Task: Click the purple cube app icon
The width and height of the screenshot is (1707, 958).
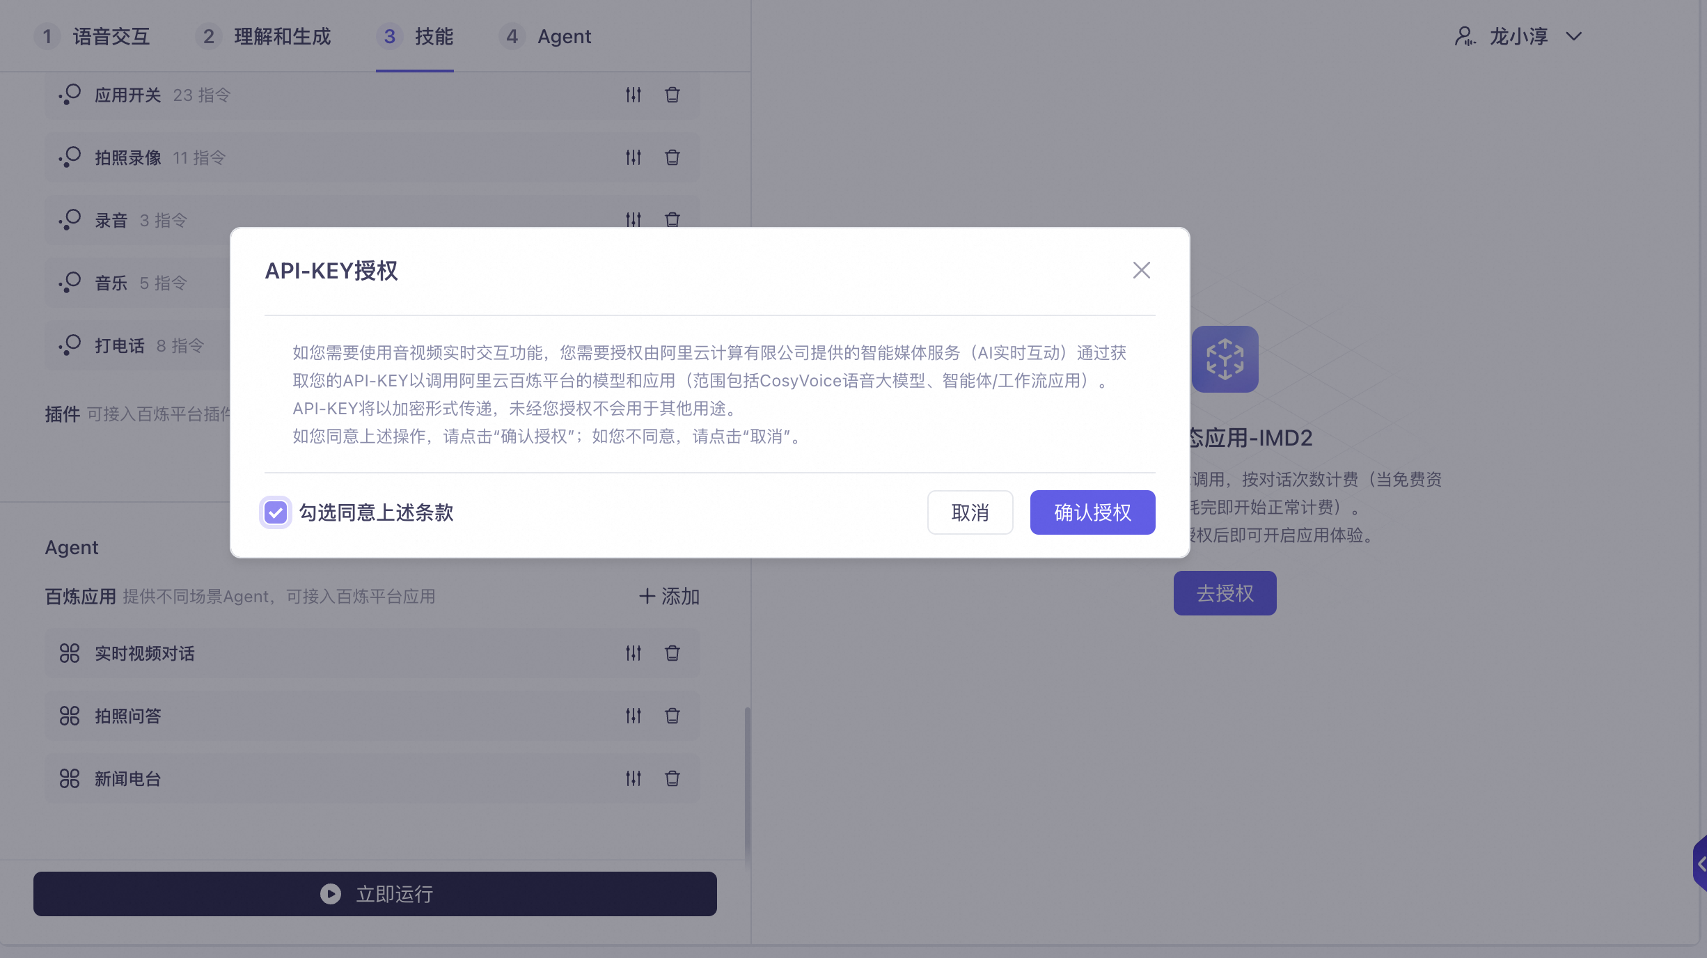Action: (1225, 359)
